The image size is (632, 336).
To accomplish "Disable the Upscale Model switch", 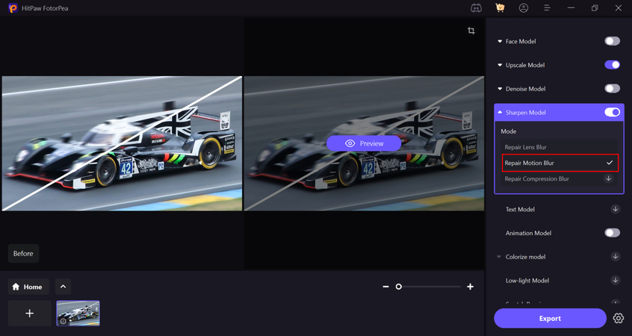I will point(612,65).
